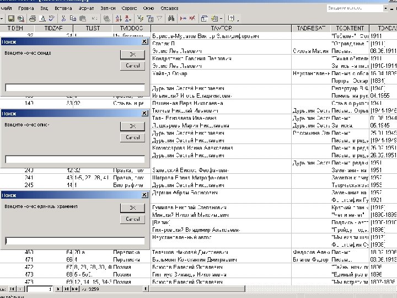Open the Правка menu
The height and width of the screenshot is (298, 397).
[26, 8]
